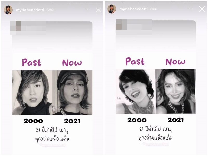The image size is (208, 156).
Task: Click the blurred mention tag below left caption
Action: click(53, 145)
